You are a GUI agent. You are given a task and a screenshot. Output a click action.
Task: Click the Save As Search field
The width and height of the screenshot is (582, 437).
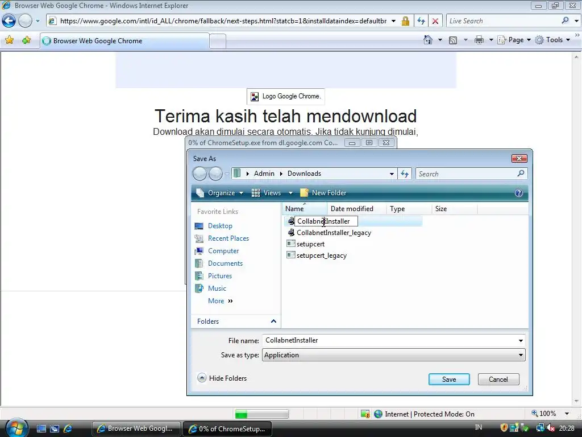coord(466,174)
